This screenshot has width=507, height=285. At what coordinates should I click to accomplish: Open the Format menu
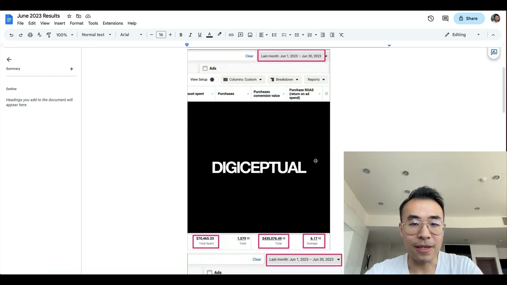click(76, 23)
